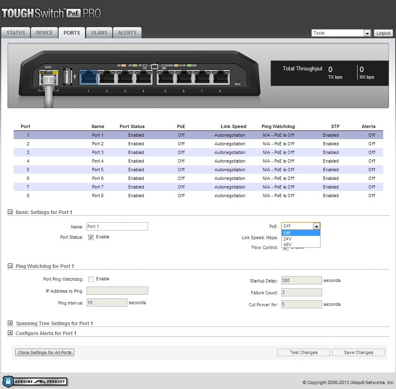The width and height of the screenshot is (396, 389).
Task: Click port 4 jack on the switch image
Action: click(144, 77)
